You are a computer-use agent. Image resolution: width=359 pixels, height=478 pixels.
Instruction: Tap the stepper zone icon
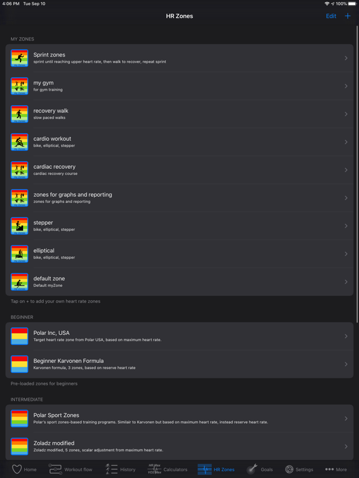pos(19,226)
